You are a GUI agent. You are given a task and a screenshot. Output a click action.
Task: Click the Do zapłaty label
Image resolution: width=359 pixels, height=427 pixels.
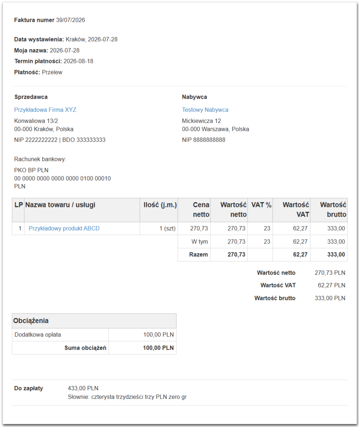click(x=29, y=388)
